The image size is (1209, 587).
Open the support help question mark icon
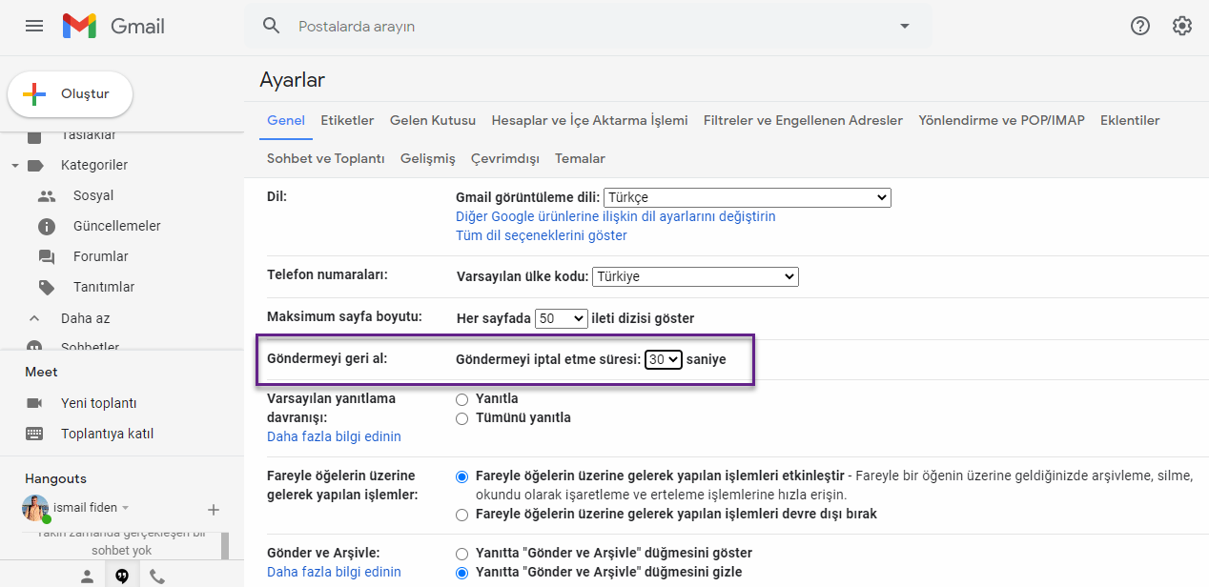1140,26
